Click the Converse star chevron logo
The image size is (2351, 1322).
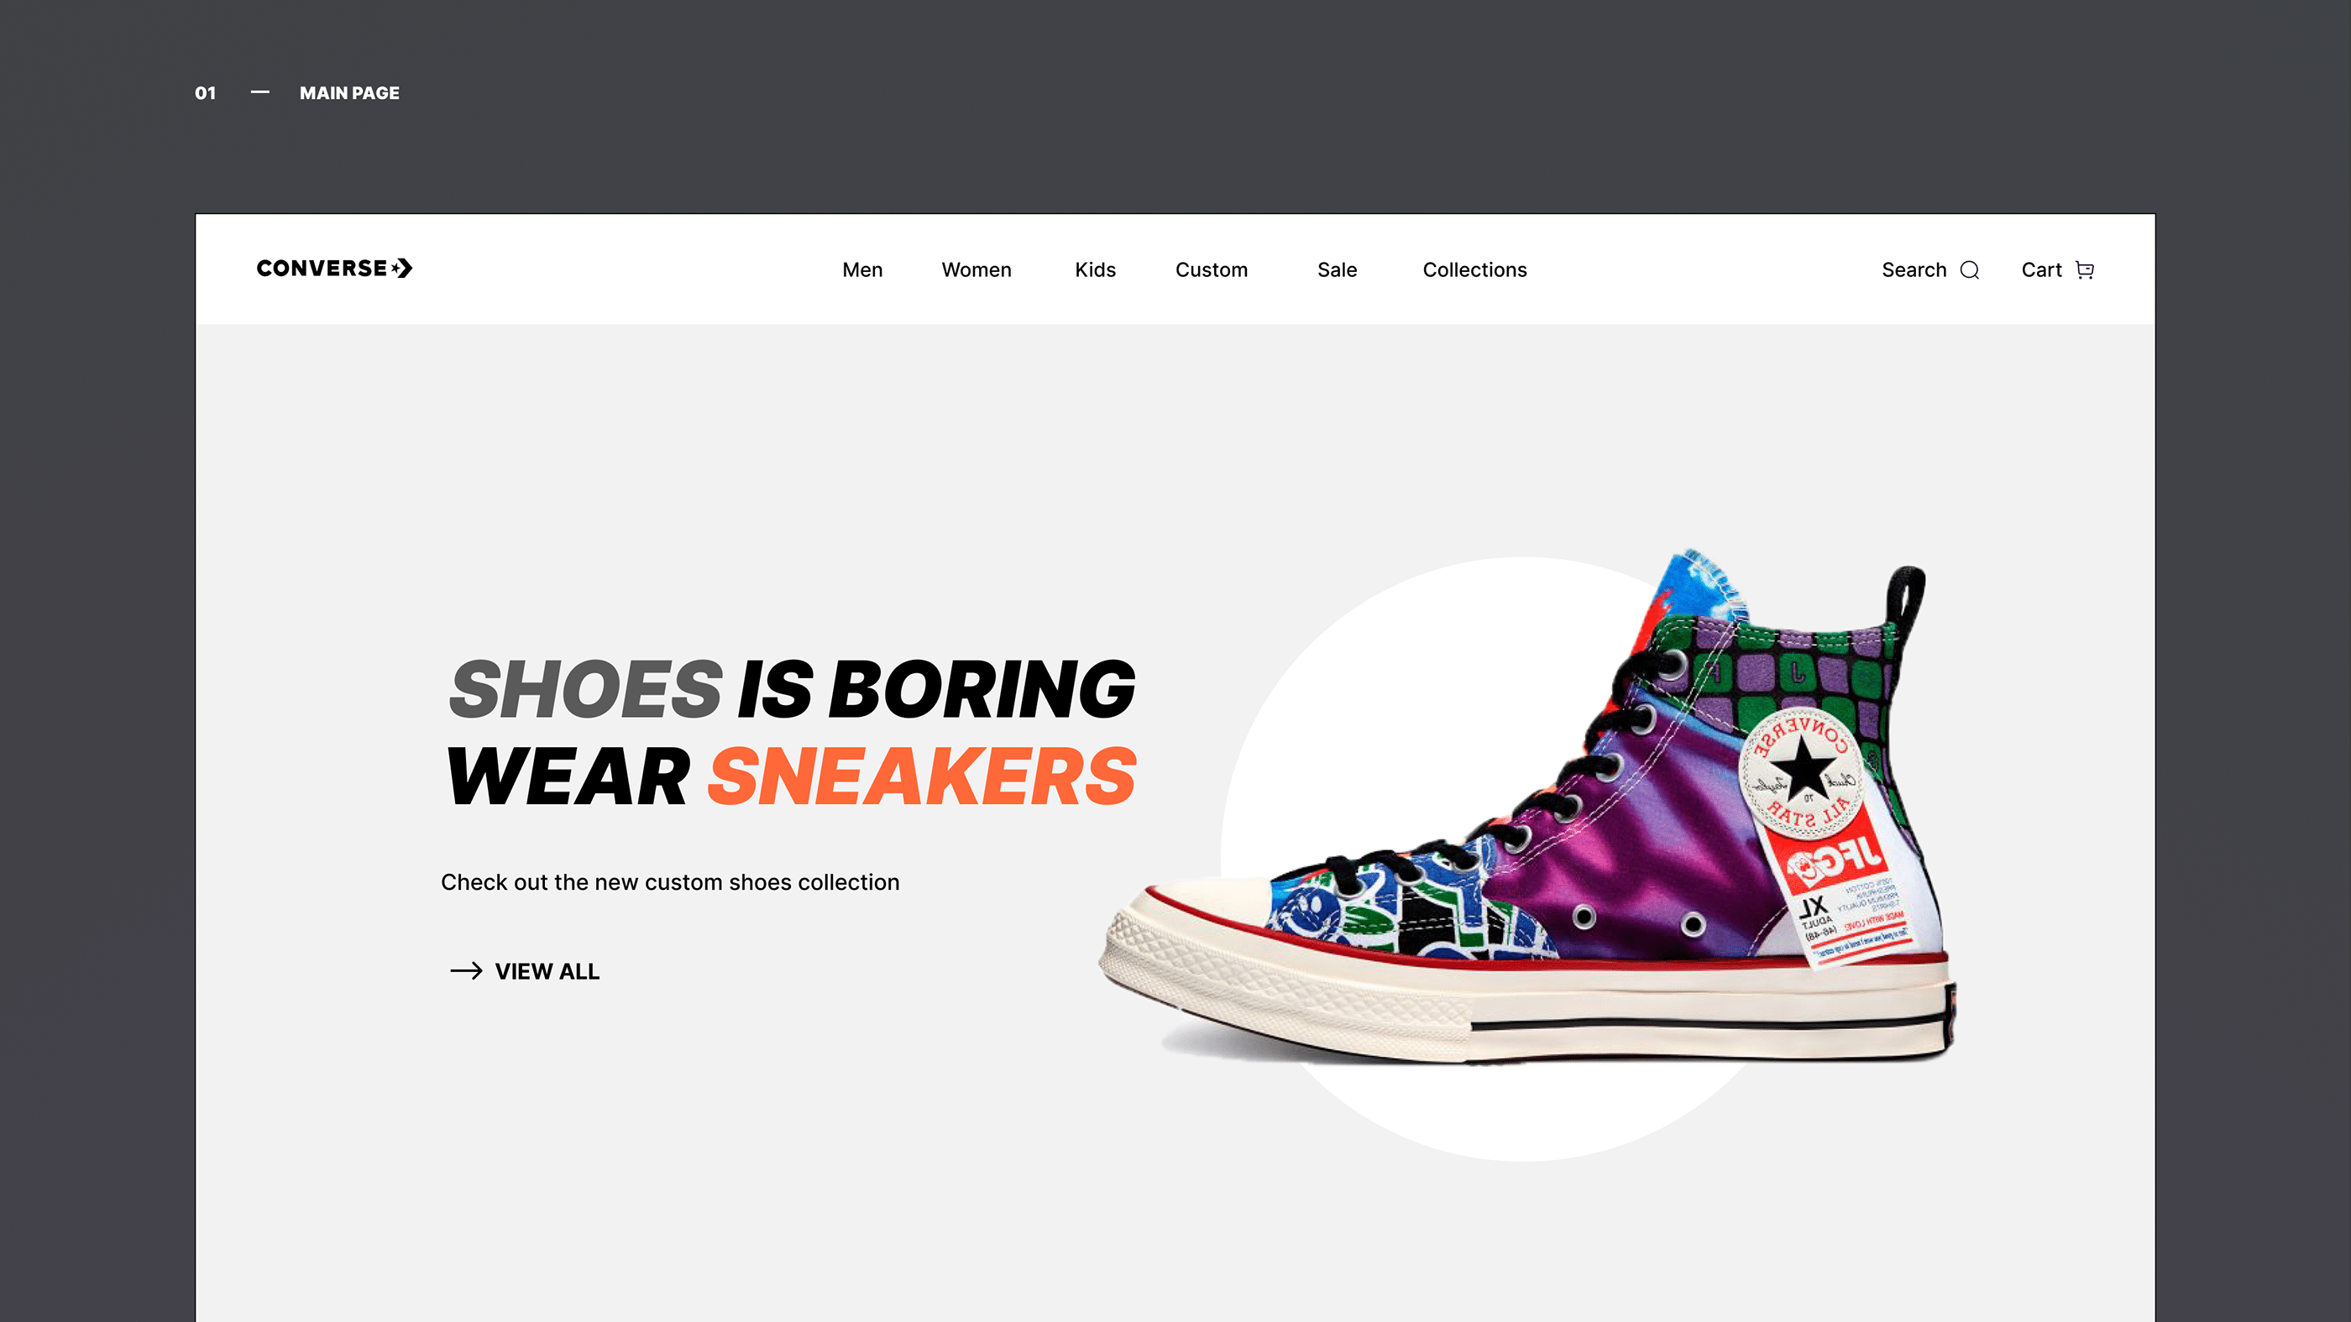401,269
